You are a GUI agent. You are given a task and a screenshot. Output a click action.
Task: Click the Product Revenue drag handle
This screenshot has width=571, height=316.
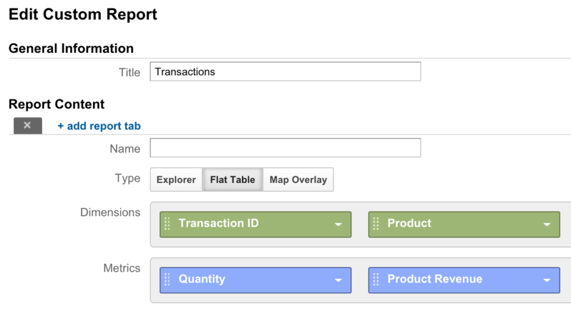point(376,280)
